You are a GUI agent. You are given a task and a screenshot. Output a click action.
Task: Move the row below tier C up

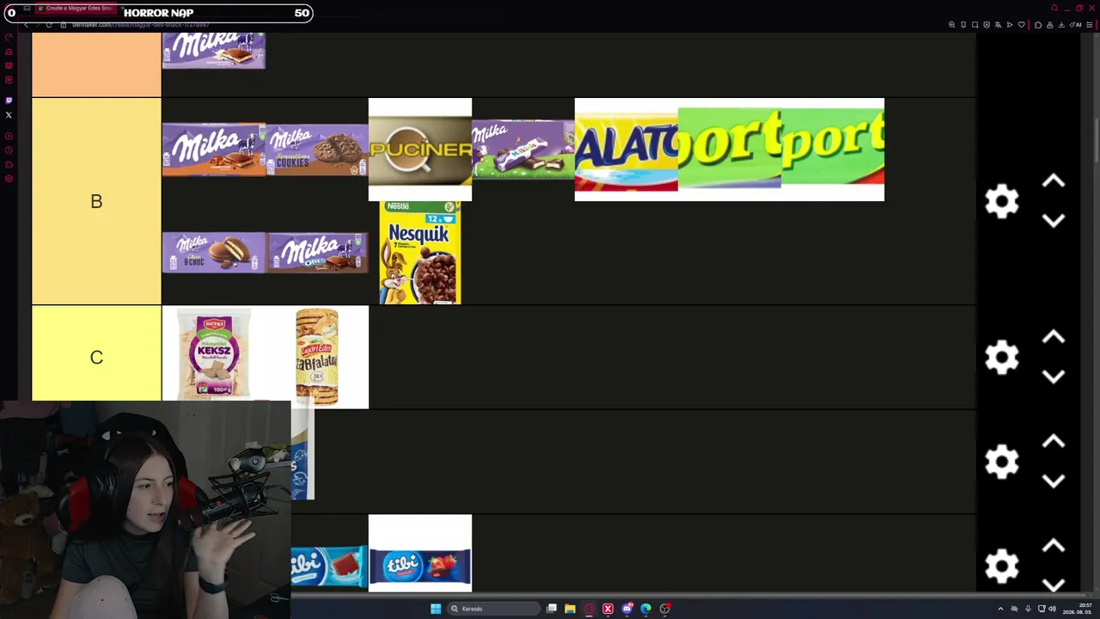1054,442
